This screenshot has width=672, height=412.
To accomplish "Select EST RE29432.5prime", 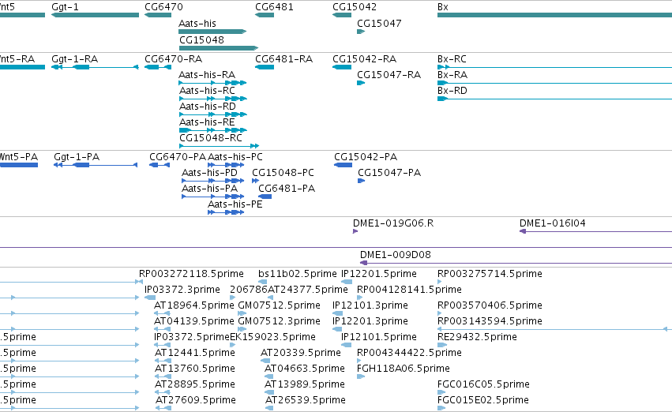I will (x=477, y=337).
